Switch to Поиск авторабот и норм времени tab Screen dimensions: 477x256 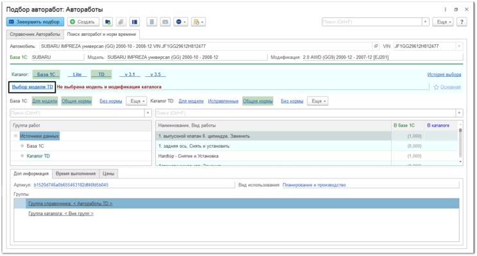coord(101,35)
